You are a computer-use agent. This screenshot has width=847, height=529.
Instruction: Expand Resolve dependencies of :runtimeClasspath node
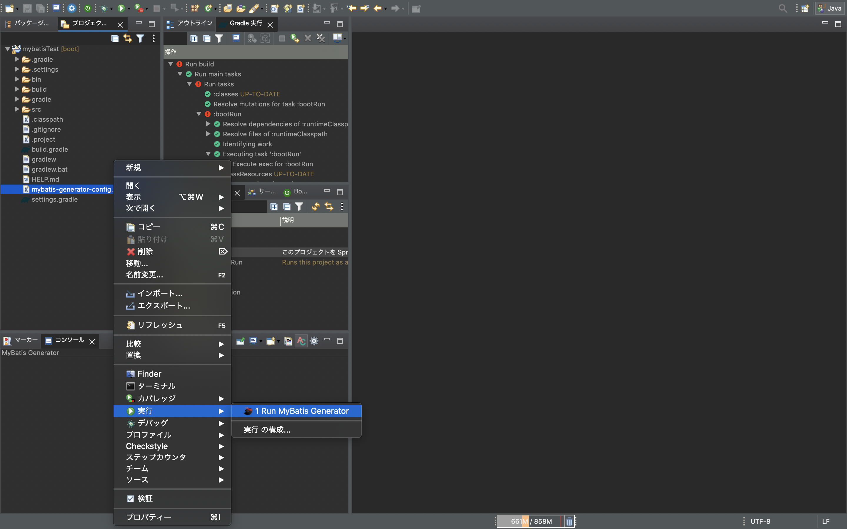coord(208,124)
